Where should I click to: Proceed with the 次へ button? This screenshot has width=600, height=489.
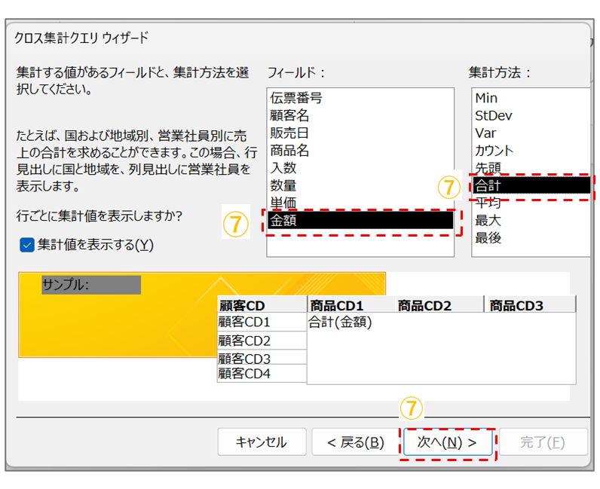click(x=448, y=442)
